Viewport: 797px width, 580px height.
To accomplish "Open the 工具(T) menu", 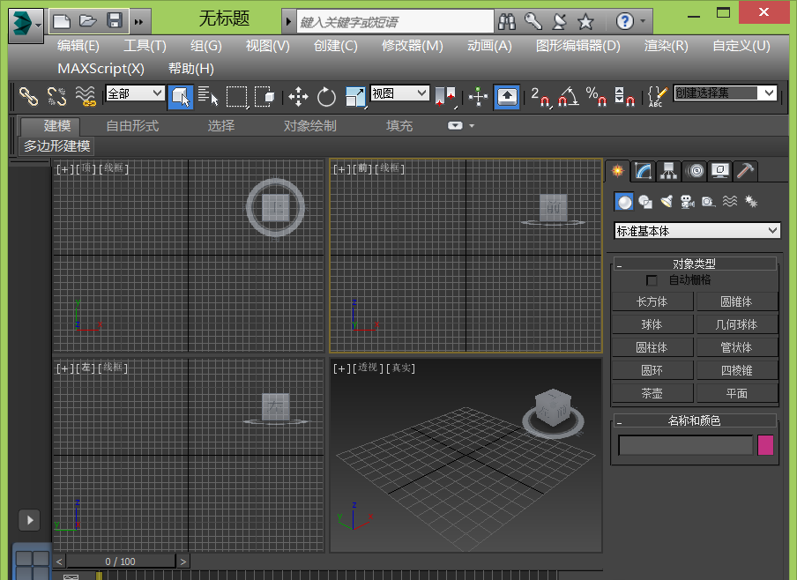I will 145,46.
